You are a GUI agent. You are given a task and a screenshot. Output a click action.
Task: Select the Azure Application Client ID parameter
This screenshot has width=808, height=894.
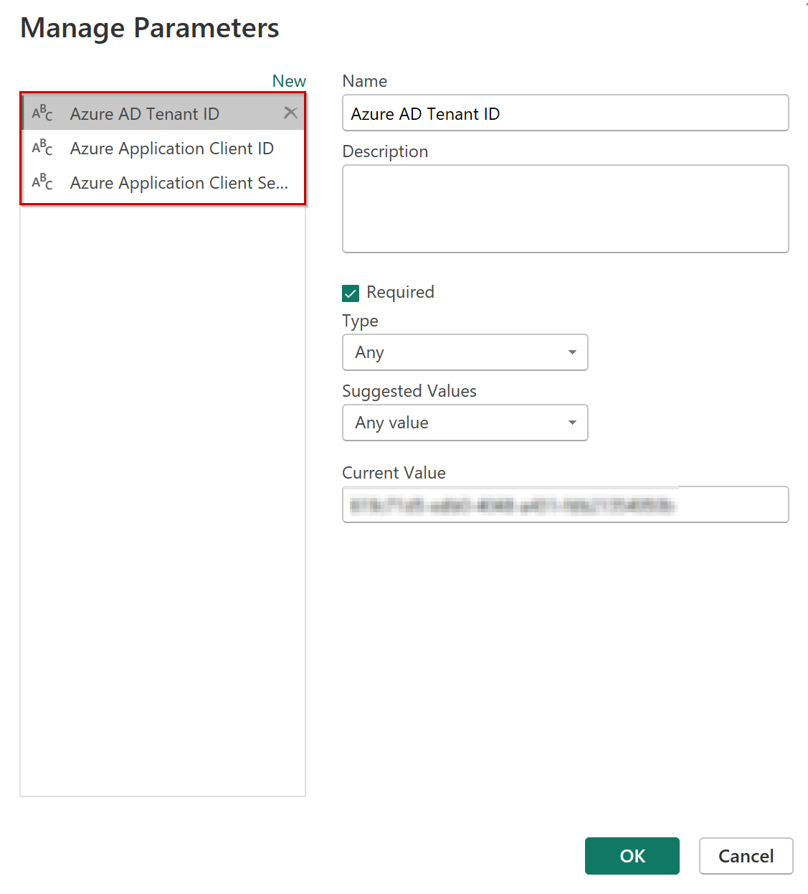(172, 149)
